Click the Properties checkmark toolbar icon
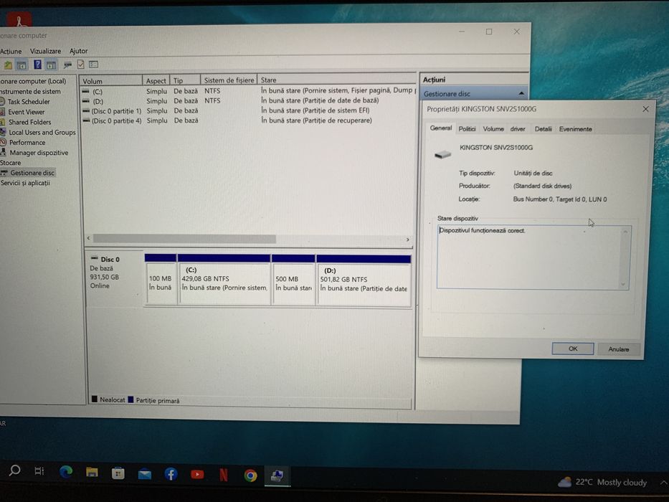Viewport: 669px width, 502px height. (80, 65)
